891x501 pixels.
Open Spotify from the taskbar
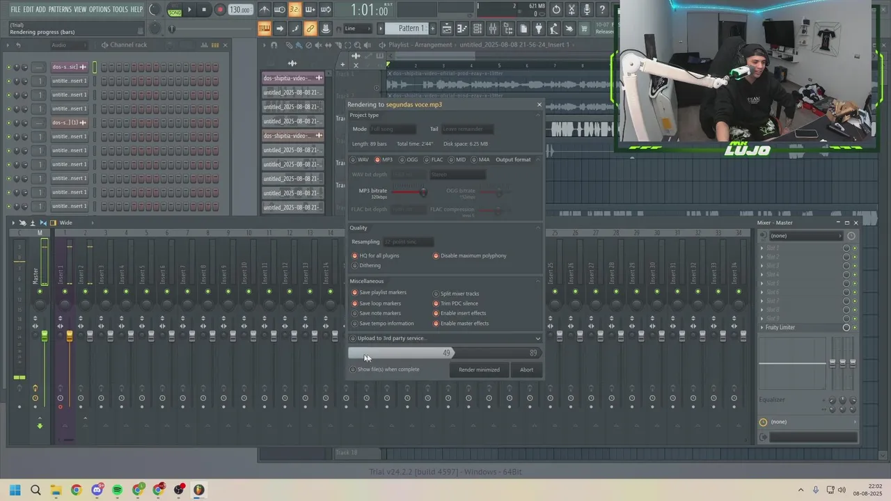pyautogui.click(x=117, y=490)
